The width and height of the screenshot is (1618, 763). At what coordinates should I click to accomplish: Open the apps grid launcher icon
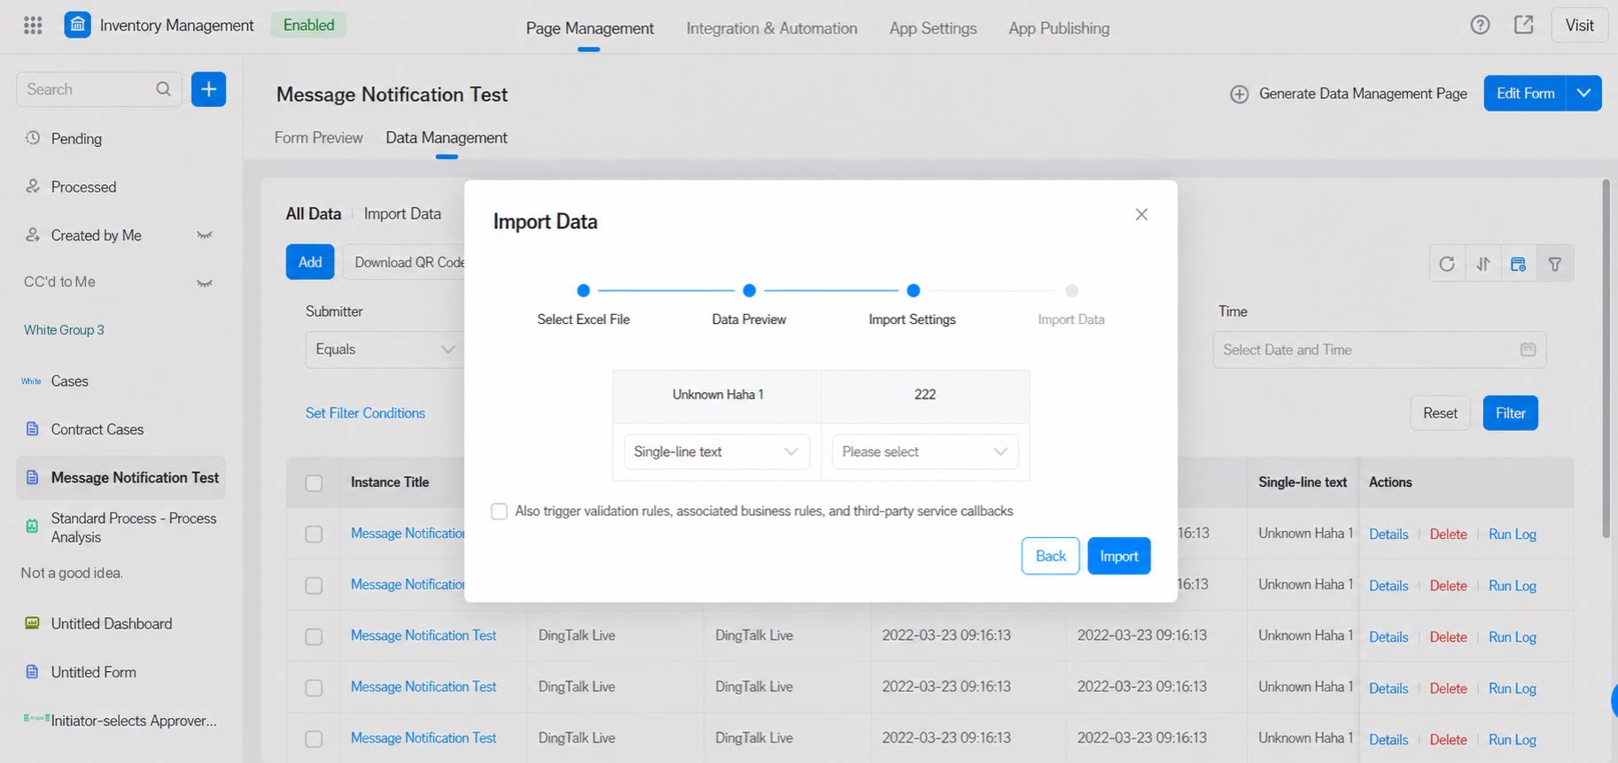[33, 26]
